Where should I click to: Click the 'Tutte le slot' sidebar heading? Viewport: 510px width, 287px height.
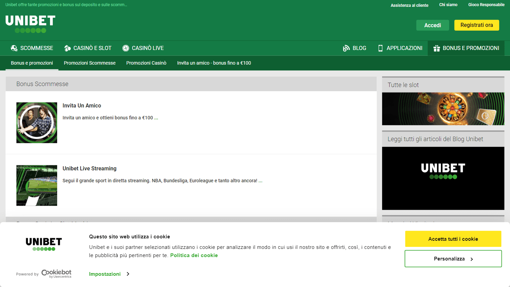point(403,85)
